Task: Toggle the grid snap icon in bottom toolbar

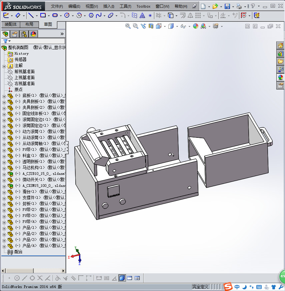Action: (x=107, y=278)
